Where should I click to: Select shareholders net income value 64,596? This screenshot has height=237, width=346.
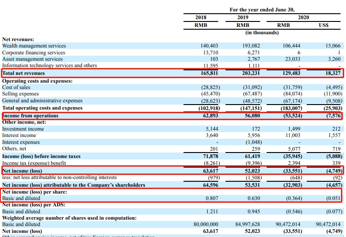pyautogui.click(x=210, y=185)
